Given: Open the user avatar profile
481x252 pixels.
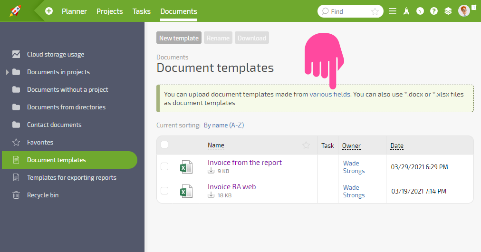Looking at the screenshot, I should pyautogui.click(x=464, y=11).
